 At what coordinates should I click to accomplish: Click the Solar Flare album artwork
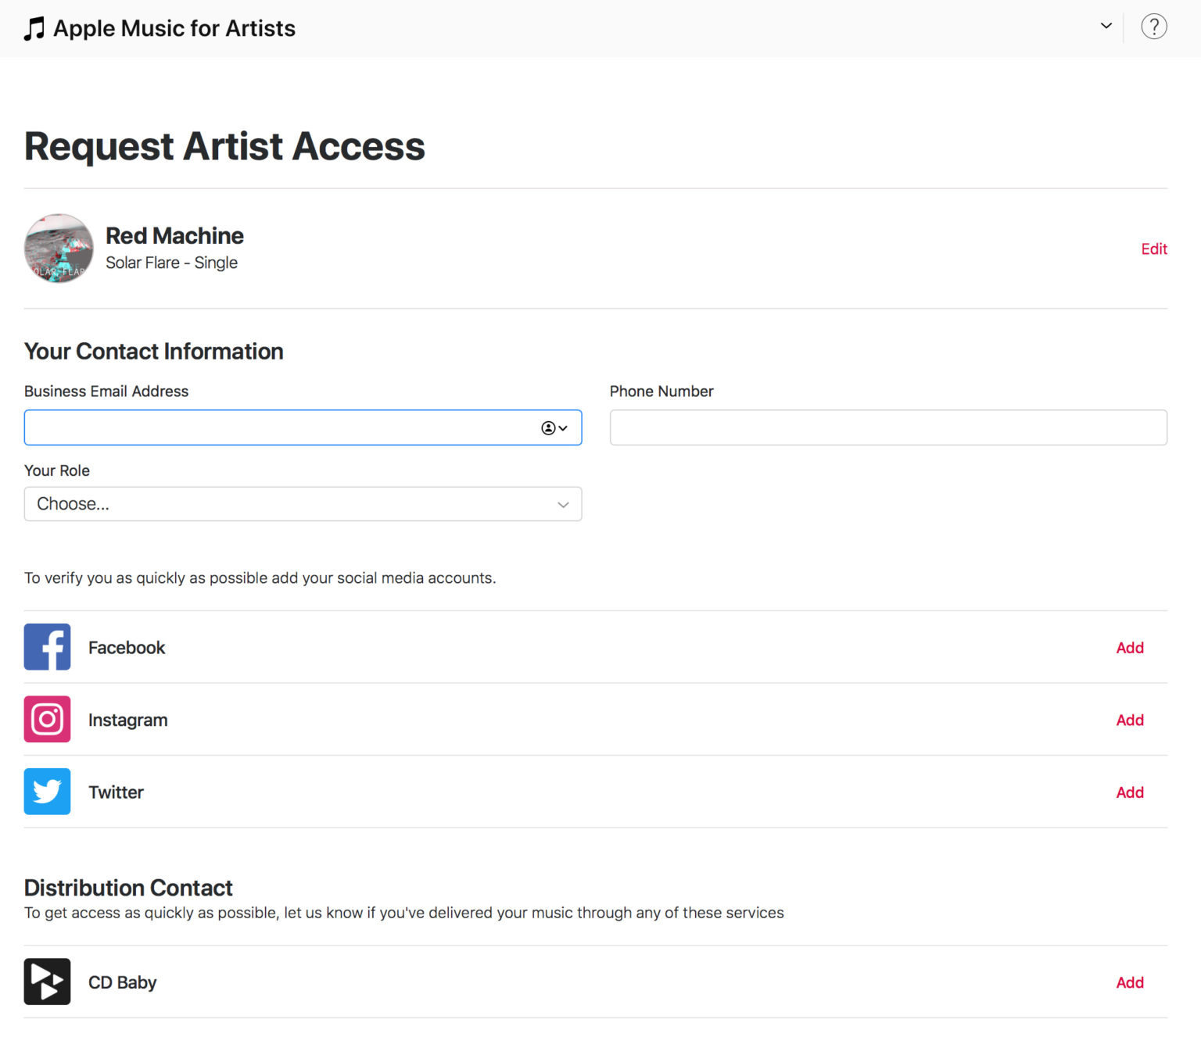click(58, 248)
